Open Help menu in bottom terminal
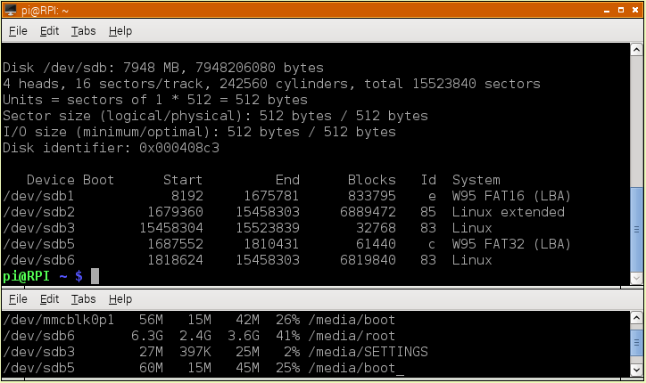 [120, 299]
